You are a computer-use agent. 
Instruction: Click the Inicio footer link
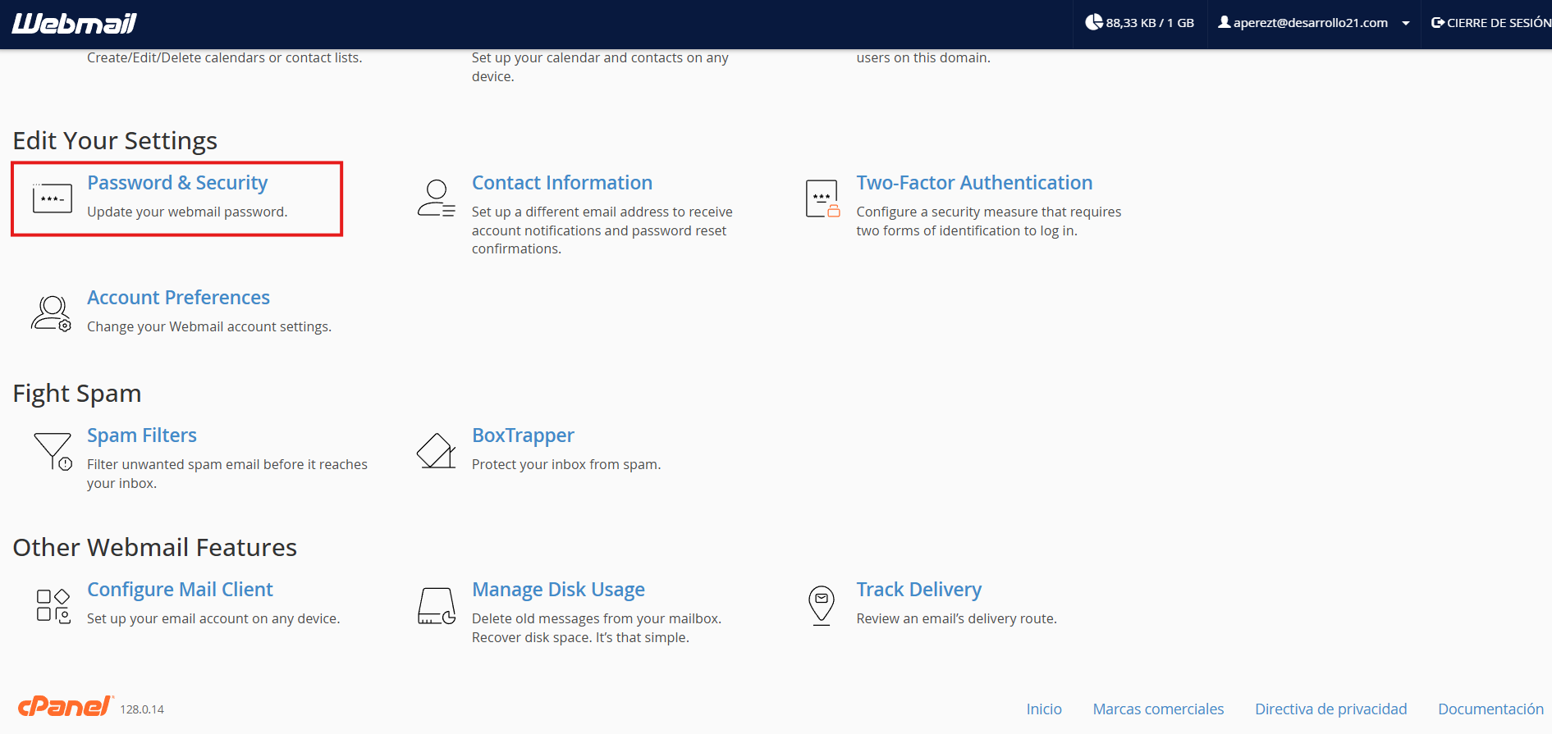click(1043, 709)
